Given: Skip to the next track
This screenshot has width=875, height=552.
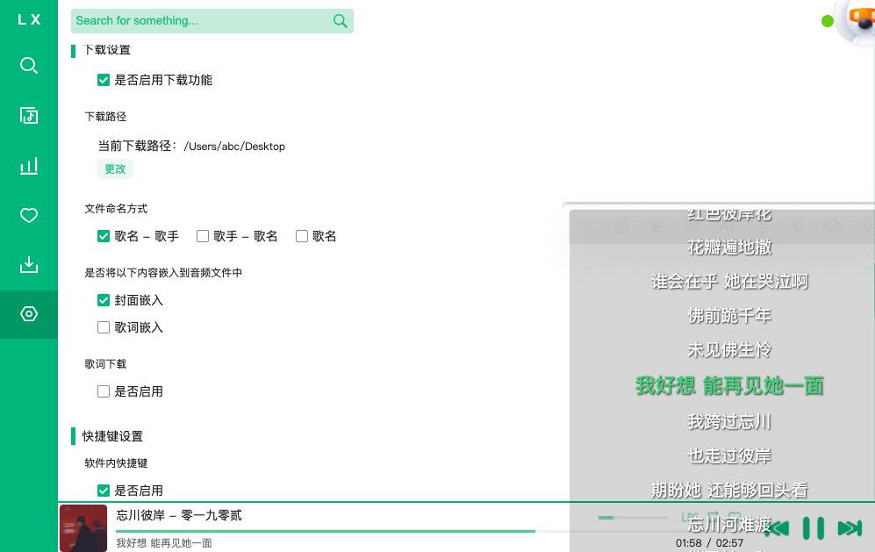Looking at the screenshot, I should click(x=850, y=528).
